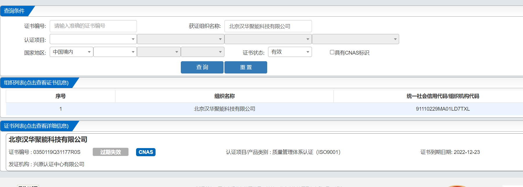Open the third 认证项目 dropdown

[268, 39]
